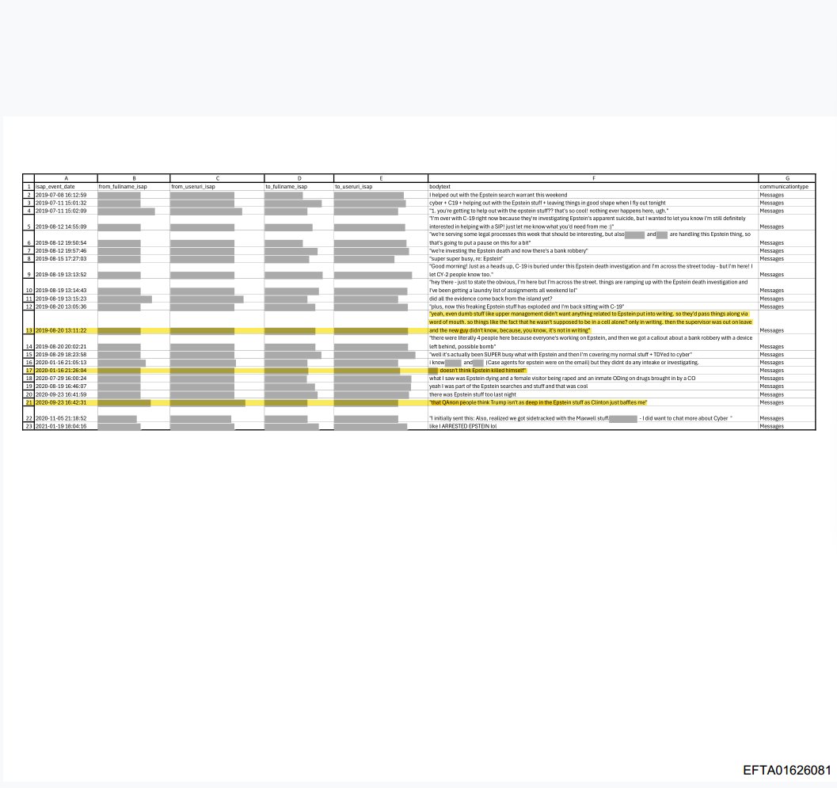This screenshot has width=837, height=788.
Task: Select the date cell 2019-08-19 13:13:52
Action: [67, 271]
